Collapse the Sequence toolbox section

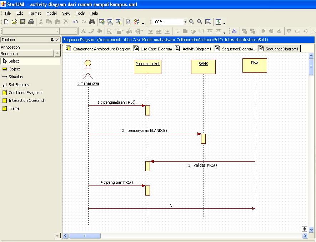coord(27,54)
